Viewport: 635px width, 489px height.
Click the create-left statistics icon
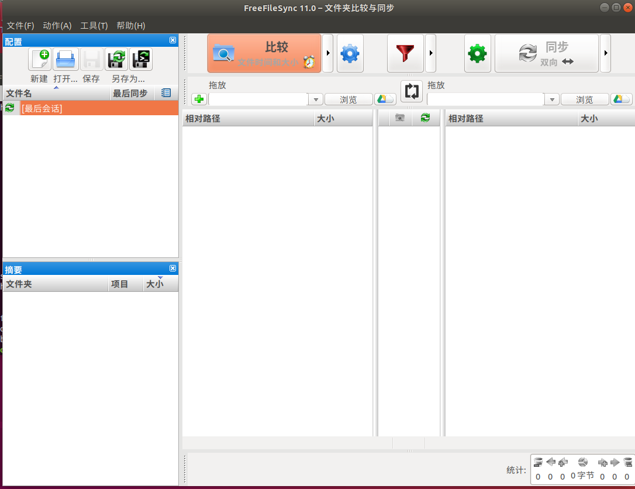pyautogui.click(x=562, y=462)
